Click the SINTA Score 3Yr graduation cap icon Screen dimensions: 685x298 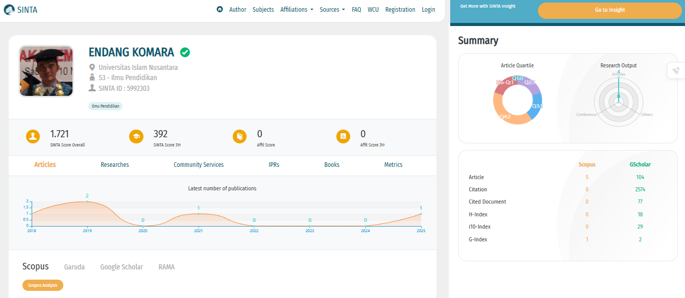pos(136,137)
